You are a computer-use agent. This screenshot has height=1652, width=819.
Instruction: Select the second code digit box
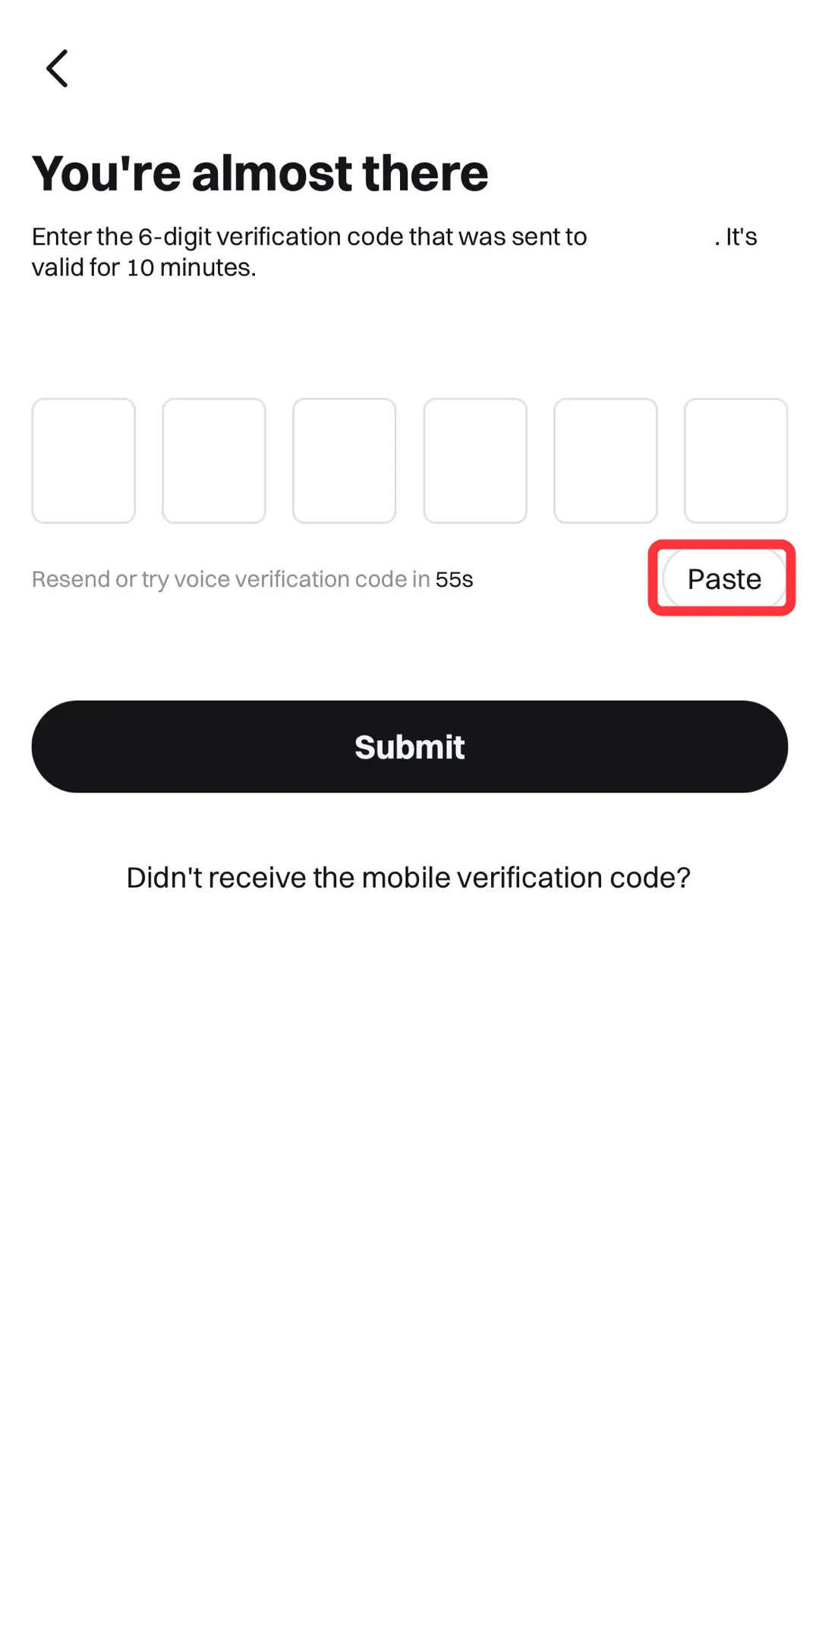click(x=214, y=461)
